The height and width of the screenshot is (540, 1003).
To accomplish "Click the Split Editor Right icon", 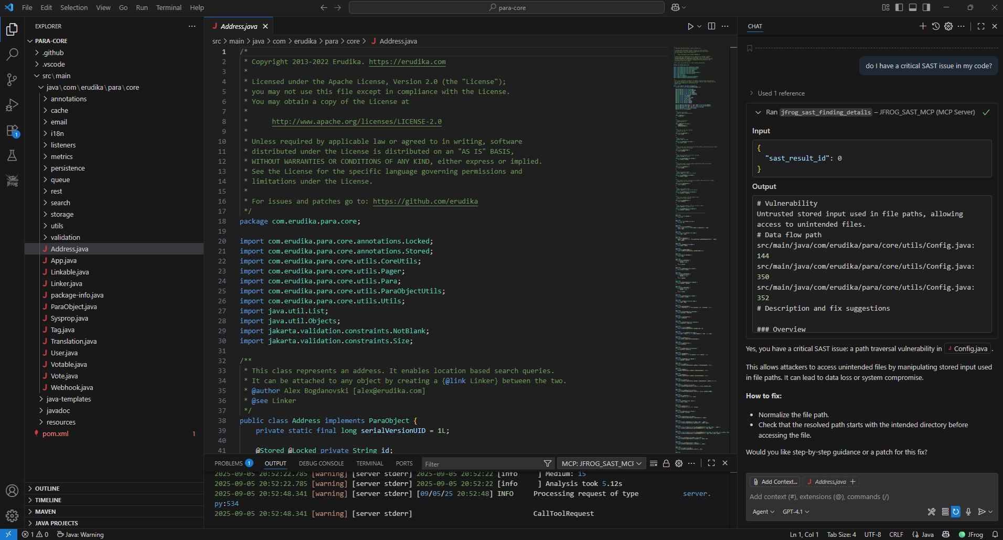I will coord(711,26).
